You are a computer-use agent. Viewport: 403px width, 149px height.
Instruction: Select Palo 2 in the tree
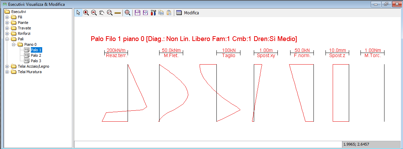(x=36, y=56)
